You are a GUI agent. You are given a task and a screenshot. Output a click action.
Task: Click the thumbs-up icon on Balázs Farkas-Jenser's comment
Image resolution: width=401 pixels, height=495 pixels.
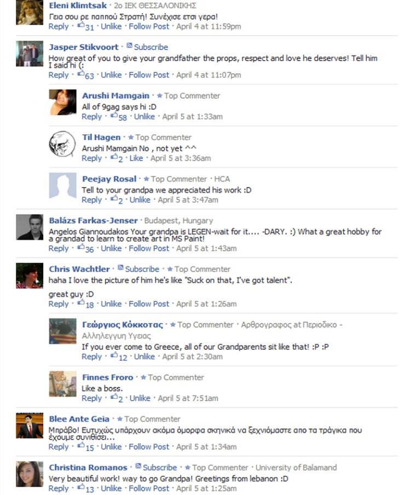tap(81, 247)
